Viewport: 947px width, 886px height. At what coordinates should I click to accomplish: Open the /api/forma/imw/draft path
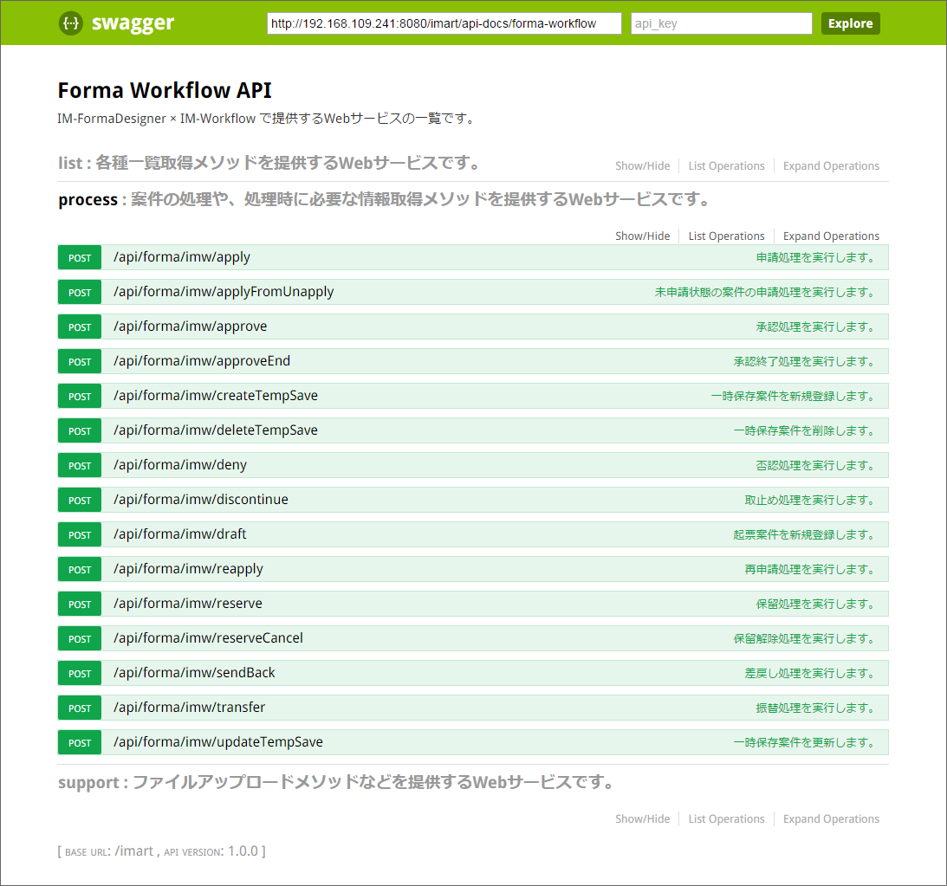tap(180, 534)
